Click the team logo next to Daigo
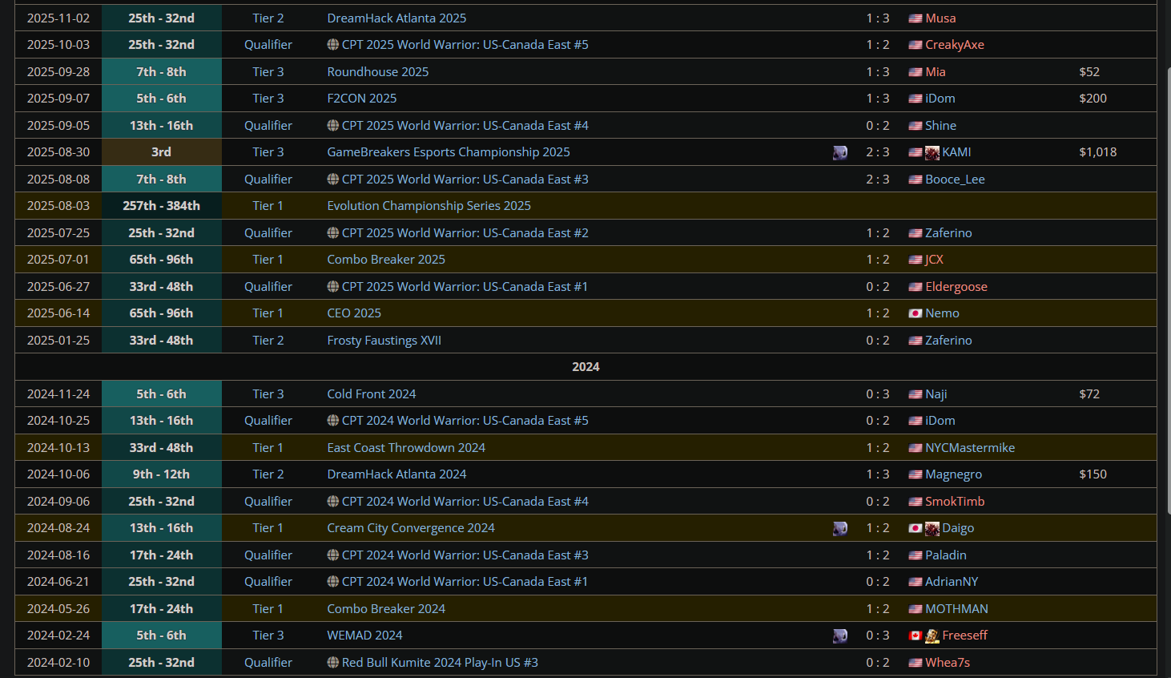Image resolution: width=1171 pixels, height=678 pixels. coord(932,528)
